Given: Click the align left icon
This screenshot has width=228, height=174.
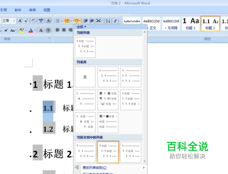Looking at the screenshot, I should (57, 30).
